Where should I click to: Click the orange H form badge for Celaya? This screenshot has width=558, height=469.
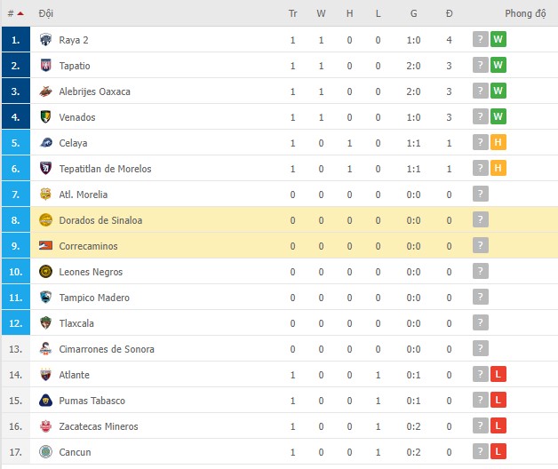pyautogui.click(x=498, y=143)
